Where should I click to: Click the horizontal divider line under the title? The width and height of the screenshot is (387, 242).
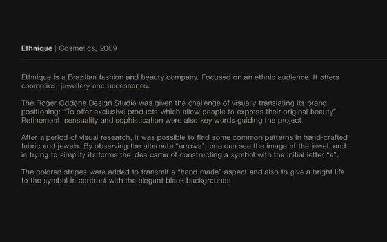point(204,59)
